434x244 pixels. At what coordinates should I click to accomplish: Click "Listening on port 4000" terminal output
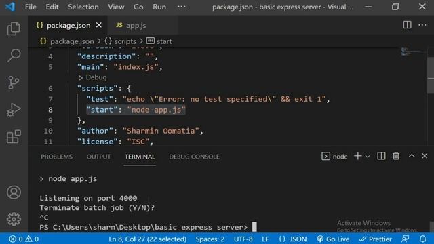coord(88,198)
